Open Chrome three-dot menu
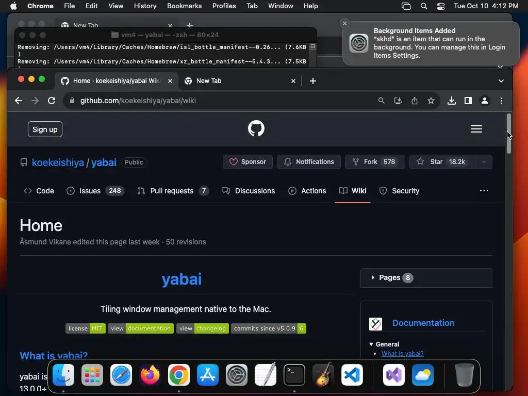This screenshot has width=528, height=396. [501, 101]
